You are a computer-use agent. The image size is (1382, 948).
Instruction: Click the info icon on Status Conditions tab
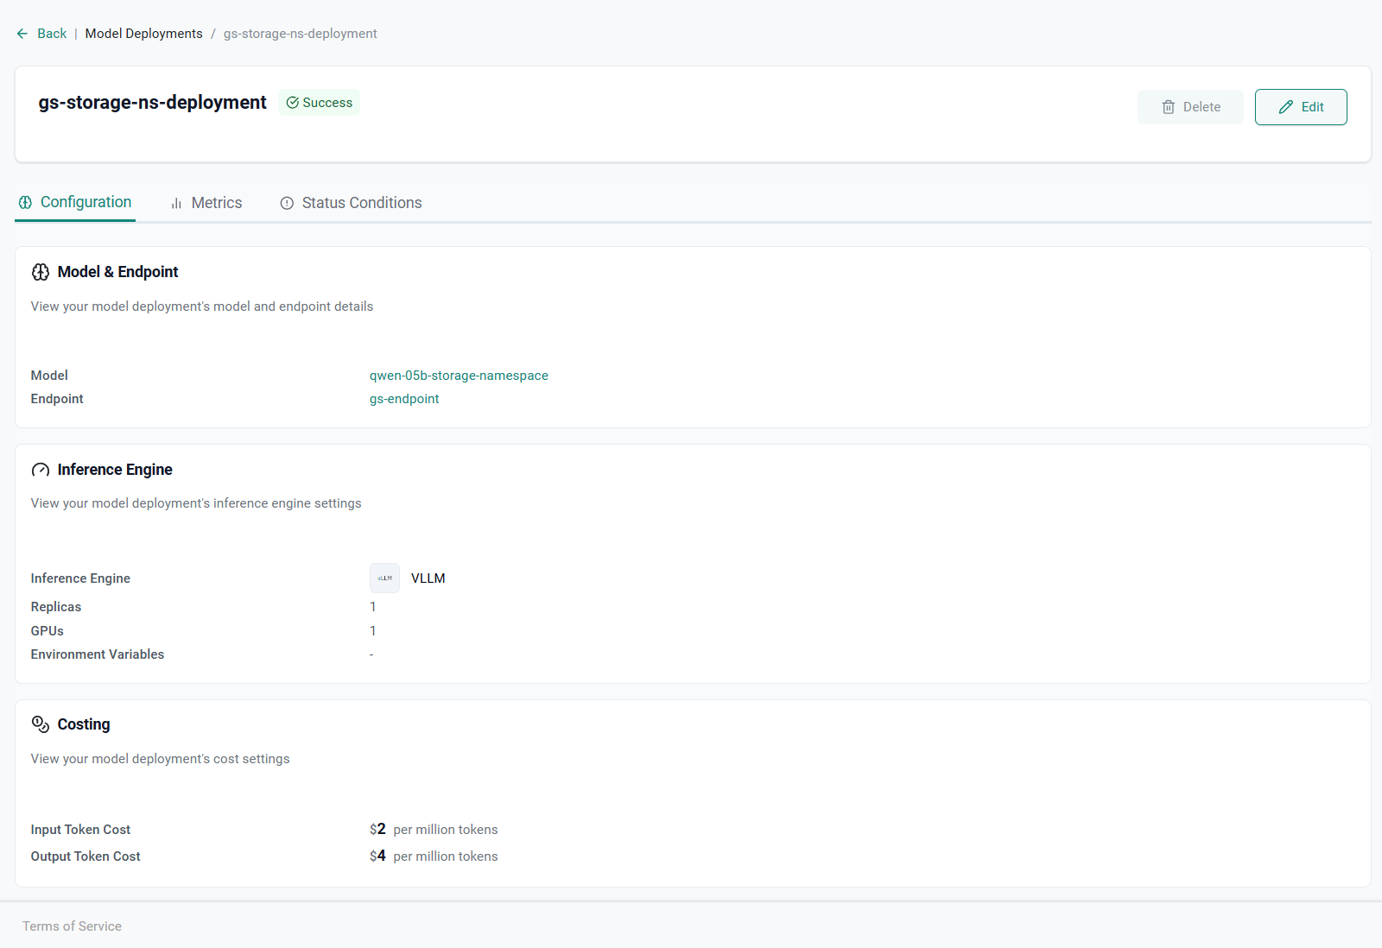click(x=287, y=204)
